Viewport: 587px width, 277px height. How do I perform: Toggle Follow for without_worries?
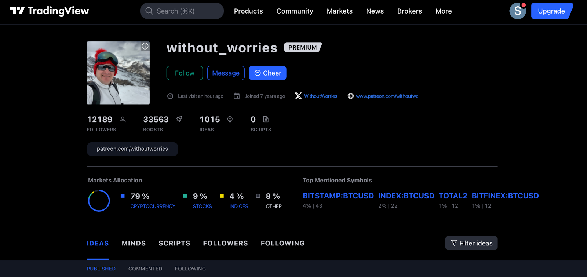pyautogui.click(x=185, y=73)
